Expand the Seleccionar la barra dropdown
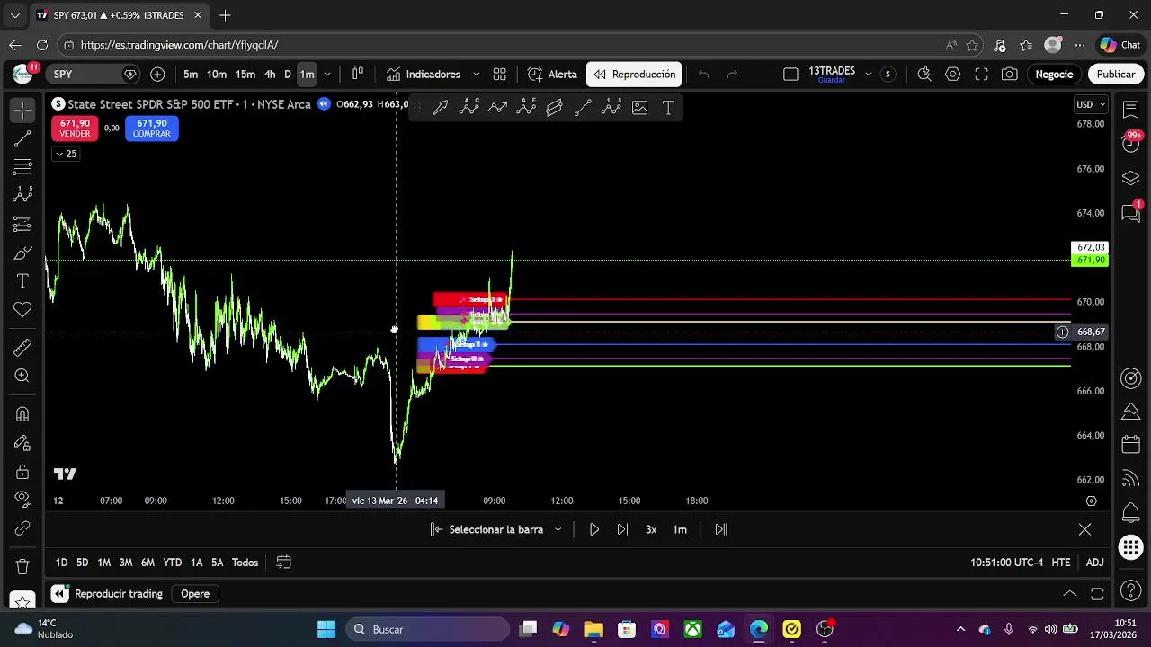This screenshot has height=647, width=1151. [x=558, y=529]
